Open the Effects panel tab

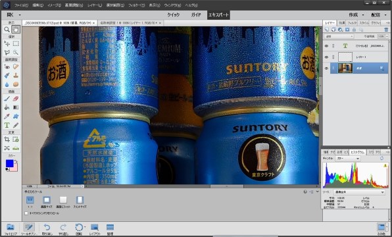tap(341, 23)
